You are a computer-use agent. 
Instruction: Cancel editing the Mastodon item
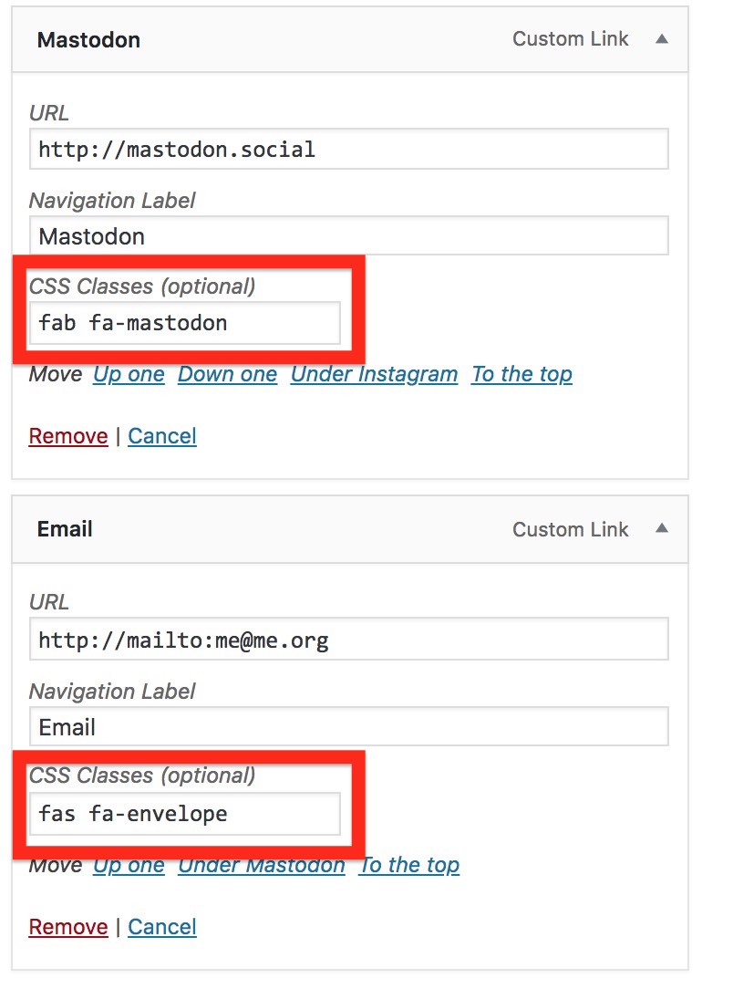(x=162, y=436)
